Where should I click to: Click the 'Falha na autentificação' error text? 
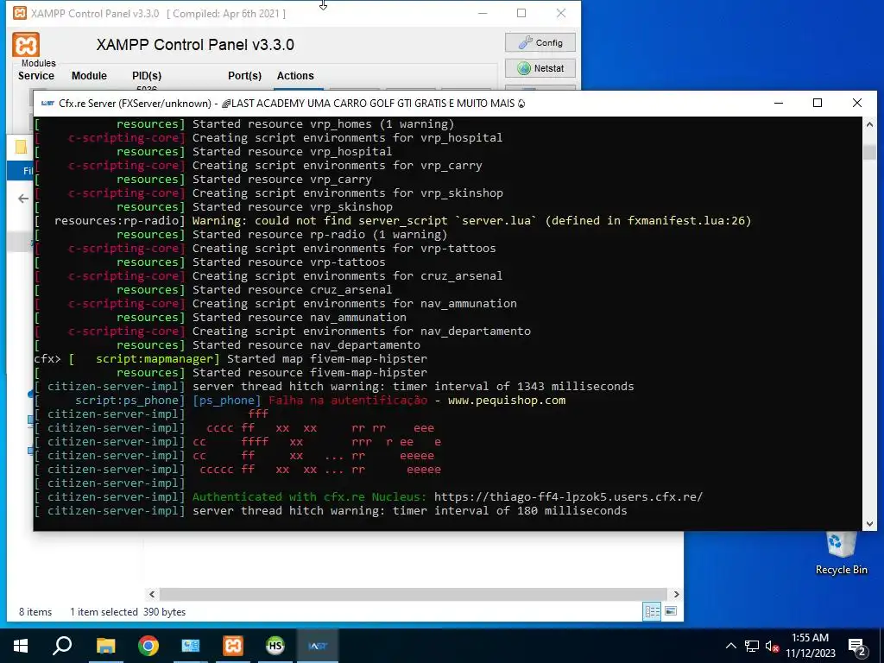[x=348, y=401]
